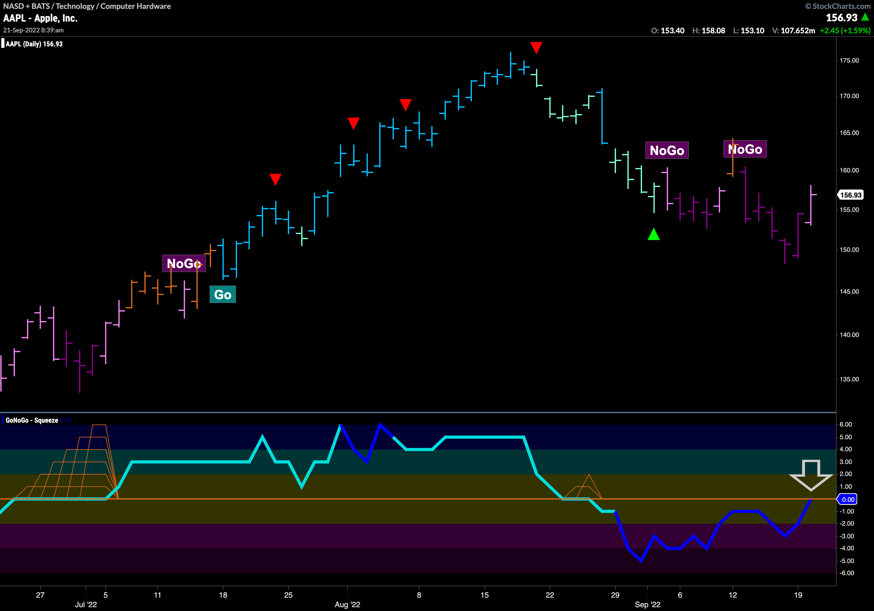Click the open value O: 153.40
Image resolution: width=874 pixels, height=611 pixels.
(x=668, y=30)
